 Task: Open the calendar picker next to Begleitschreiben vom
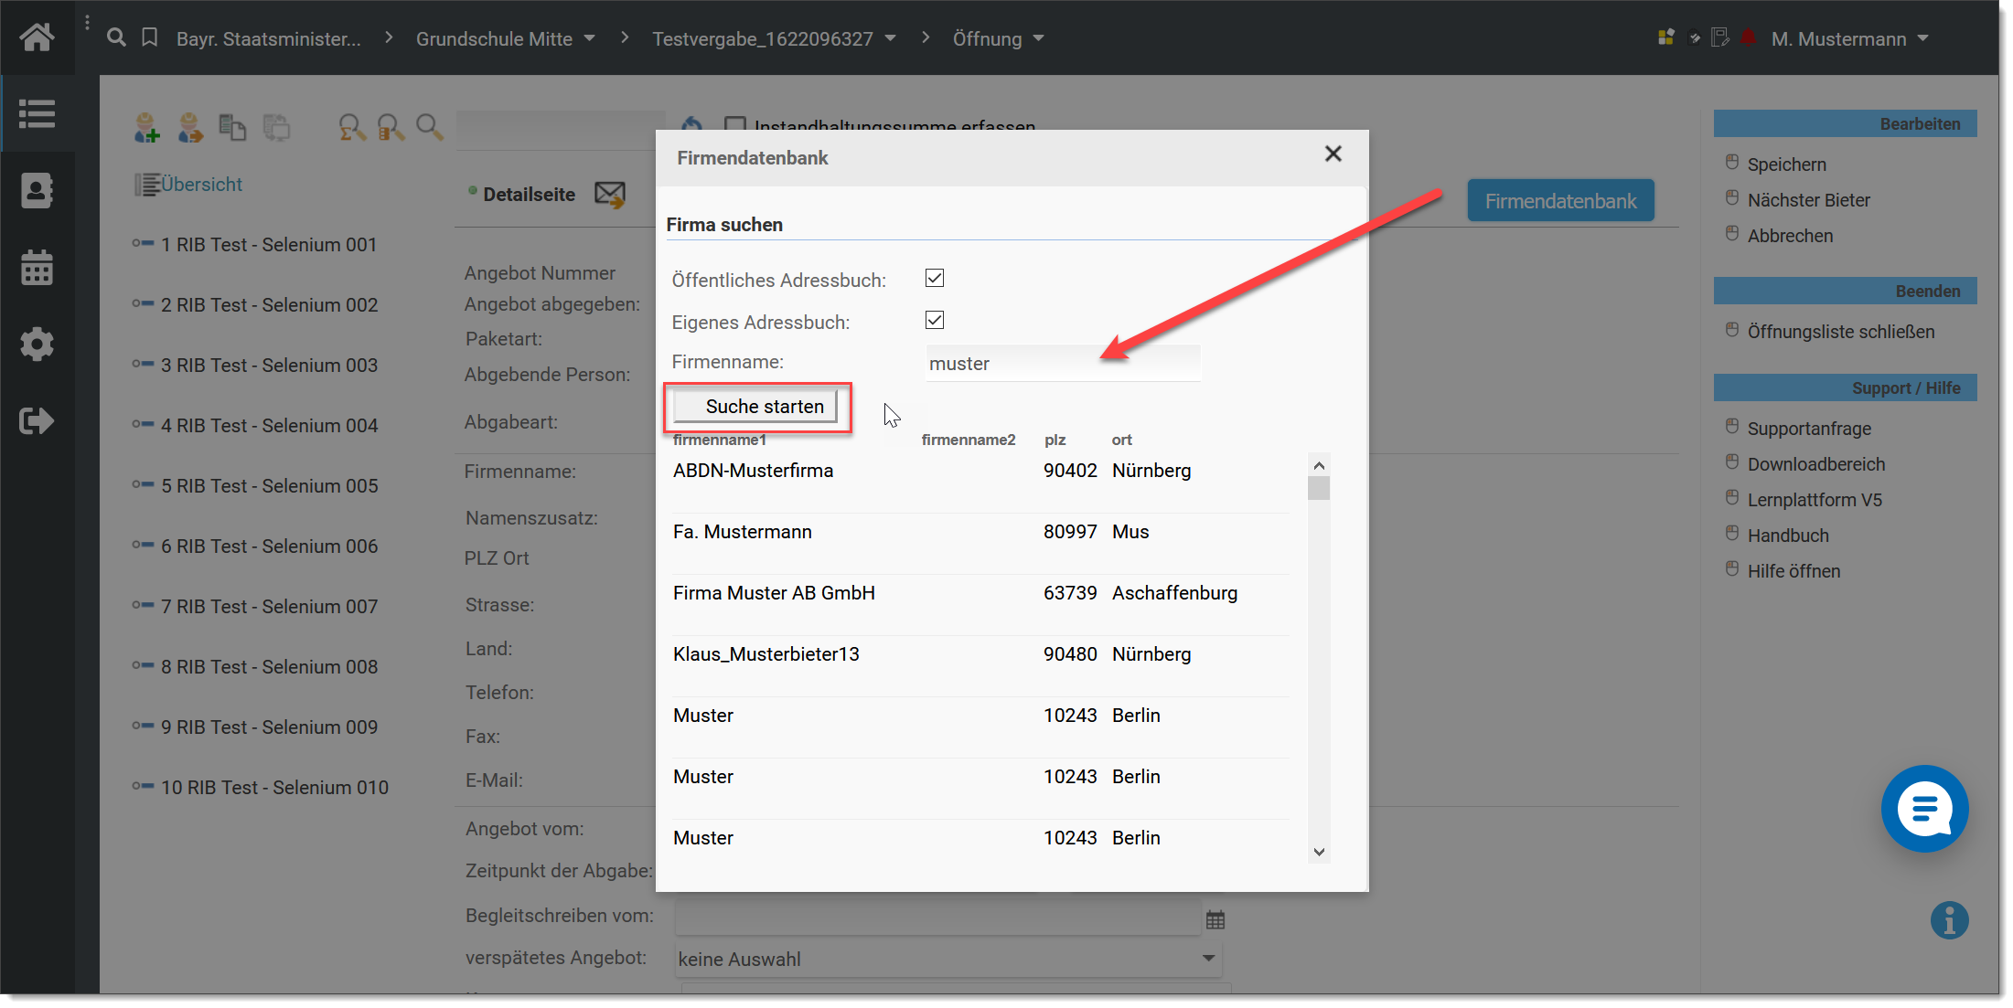pyautogui.click(x=1215, y=919)
